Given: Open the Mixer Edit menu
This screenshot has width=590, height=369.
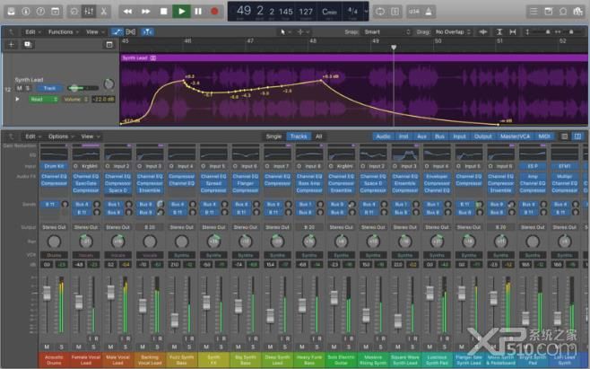Looking at the screenshot, I should 33,136.
